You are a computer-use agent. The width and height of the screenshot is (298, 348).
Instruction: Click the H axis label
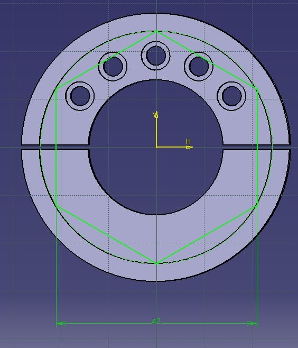click(188, 141)
